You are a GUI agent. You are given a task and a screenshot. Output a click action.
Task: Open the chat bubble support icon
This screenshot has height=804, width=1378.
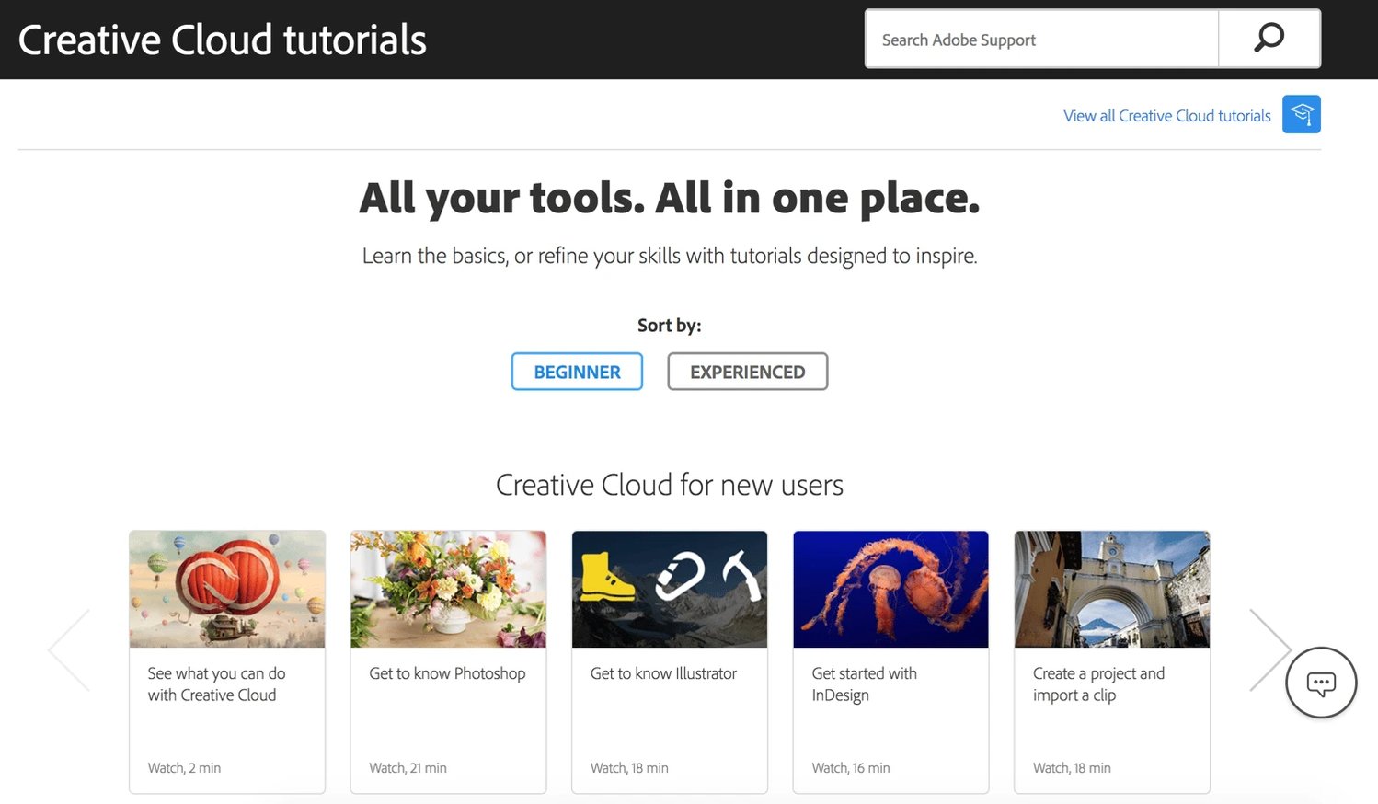pos(1320,683)
